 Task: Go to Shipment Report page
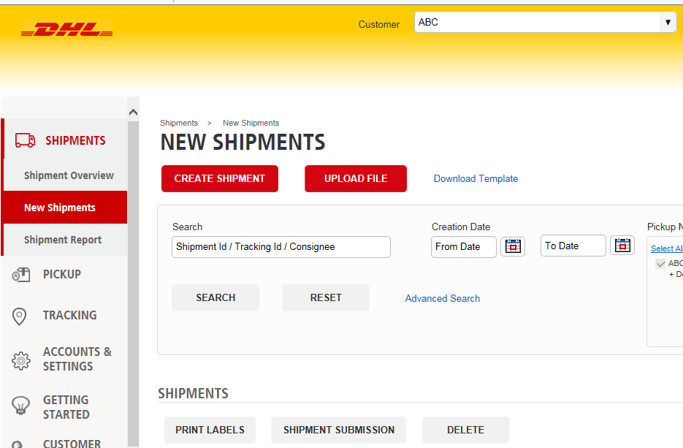[x=63, y=240]
